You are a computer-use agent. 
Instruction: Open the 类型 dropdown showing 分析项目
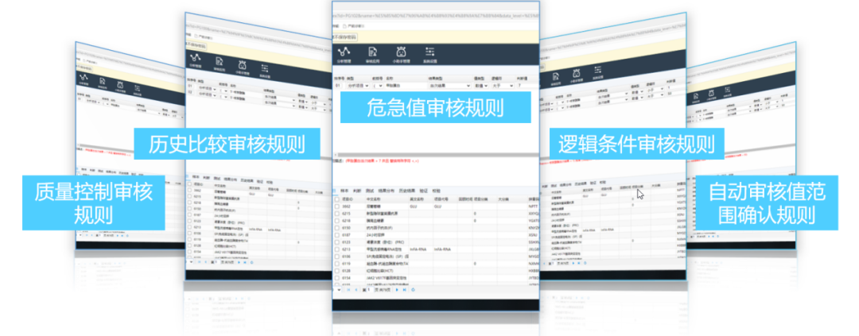358,85
